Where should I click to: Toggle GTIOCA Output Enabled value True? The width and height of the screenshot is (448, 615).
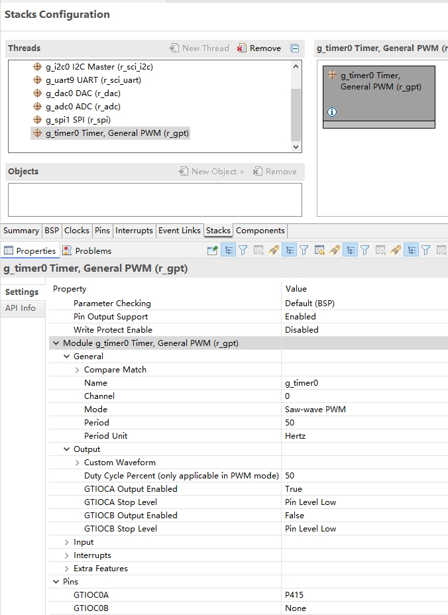click(294, 489)
